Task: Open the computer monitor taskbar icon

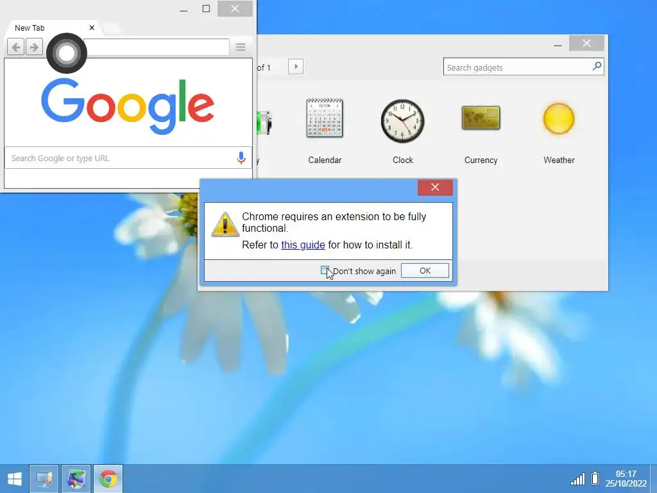Action: coord(44,479)
